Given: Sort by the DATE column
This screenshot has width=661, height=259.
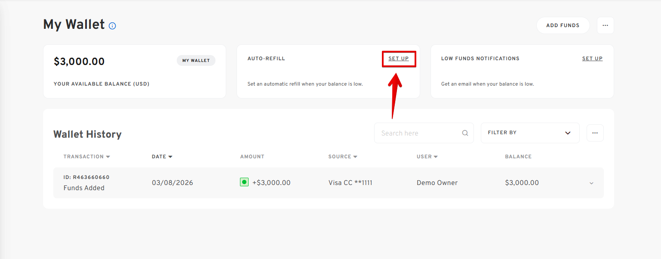Looking at the screenshot, I should [162, 157].
